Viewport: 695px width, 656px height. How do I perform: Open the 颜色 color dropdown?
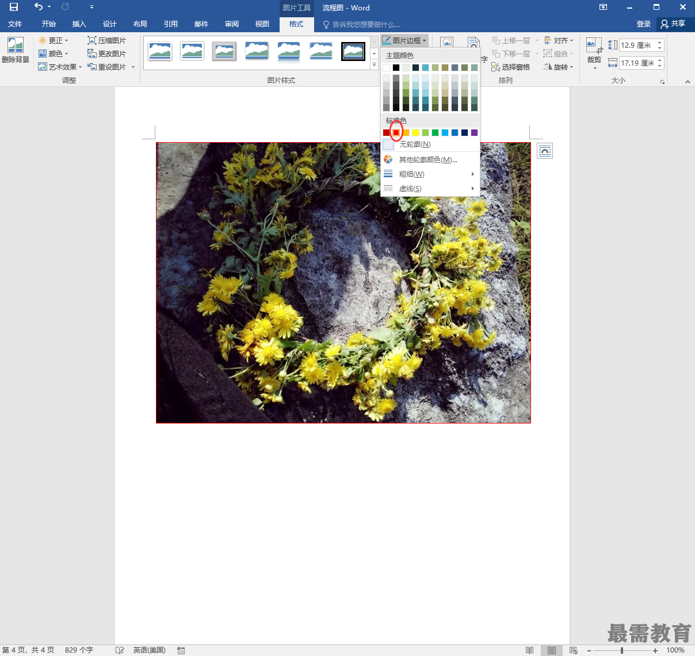click(x=54, y=54)
